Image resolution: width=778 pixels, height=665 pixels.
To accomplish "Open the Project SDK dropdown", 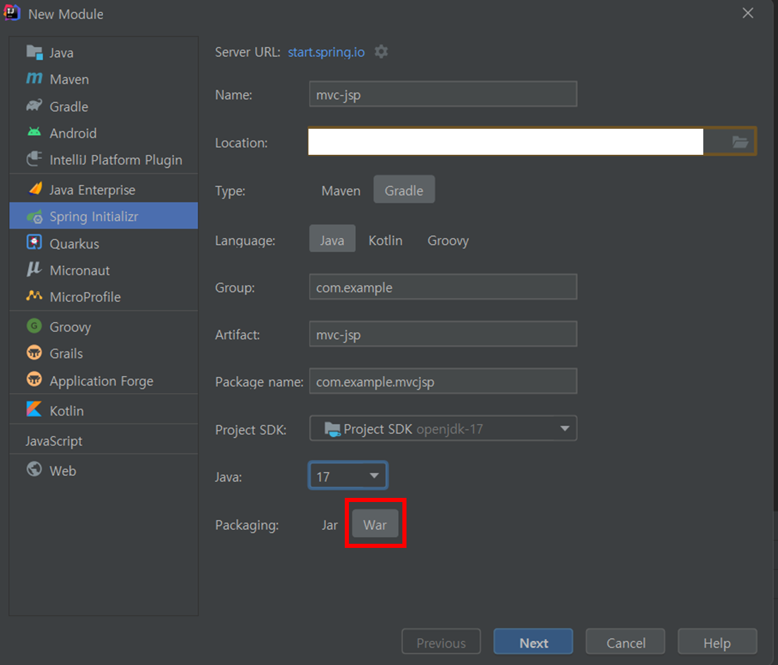I will click(443, 429).
